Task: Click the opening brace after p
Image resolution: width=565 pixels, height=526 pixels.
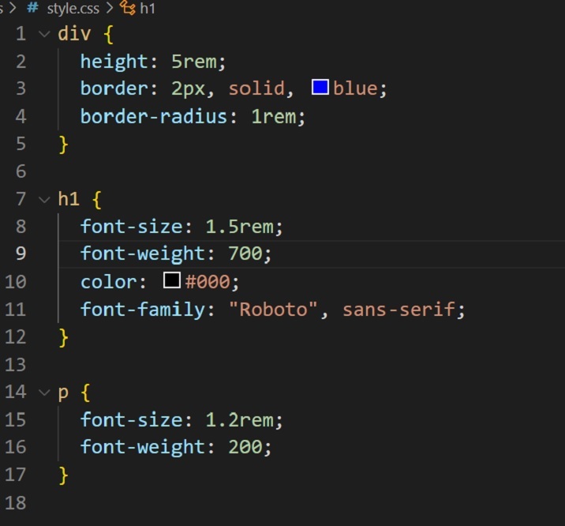Action: click(86, 393)
